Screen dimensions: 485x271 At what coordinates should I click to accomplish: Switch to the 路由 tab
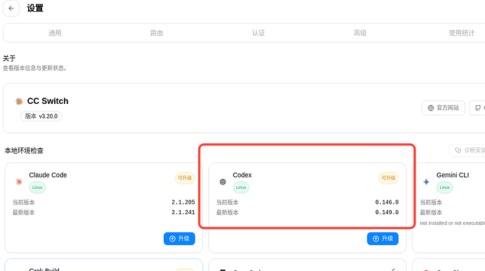coord(157,33)
